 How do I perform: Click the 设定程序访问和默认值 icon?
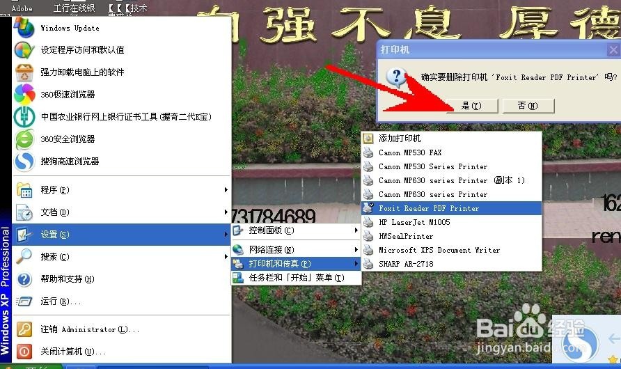24,50
